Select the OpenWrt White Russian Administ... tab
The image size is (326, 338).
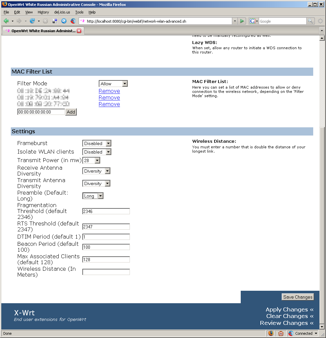[43, 31]
